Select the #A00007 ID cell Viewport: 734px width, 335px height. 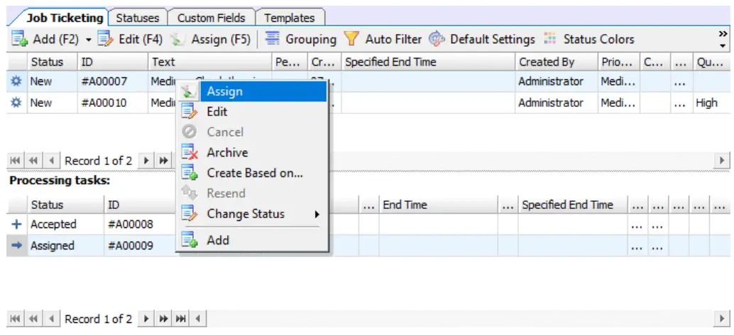click(x=113, y=81)
